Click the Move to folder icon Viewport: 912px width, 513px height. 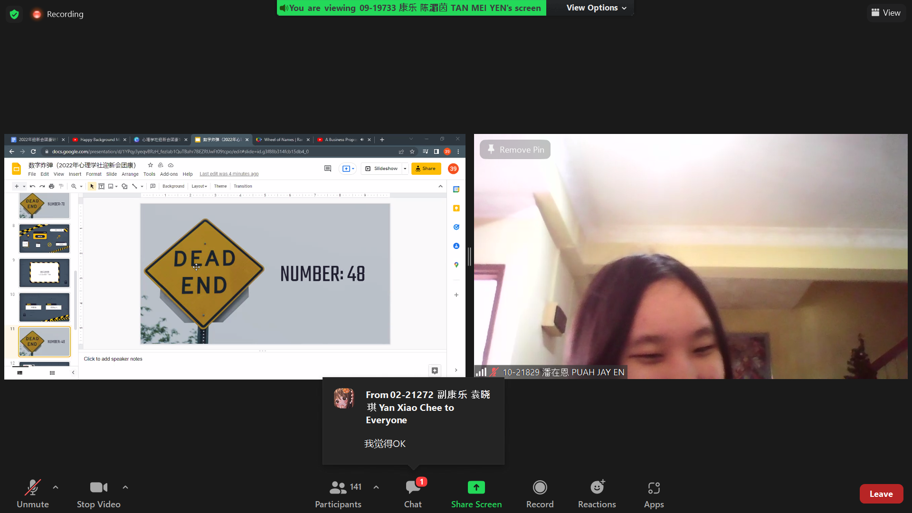[161, 165]
